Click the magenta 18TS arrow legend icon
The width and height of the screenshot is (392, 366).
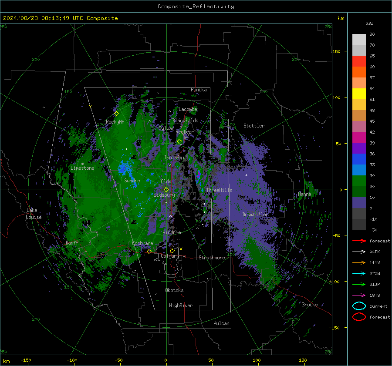coord(359,295)
